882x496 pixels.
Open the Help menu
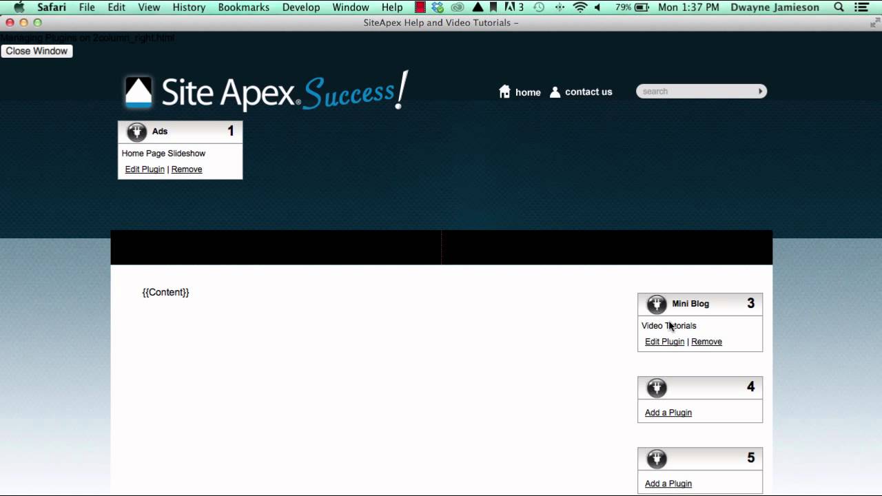pos(392,8)
